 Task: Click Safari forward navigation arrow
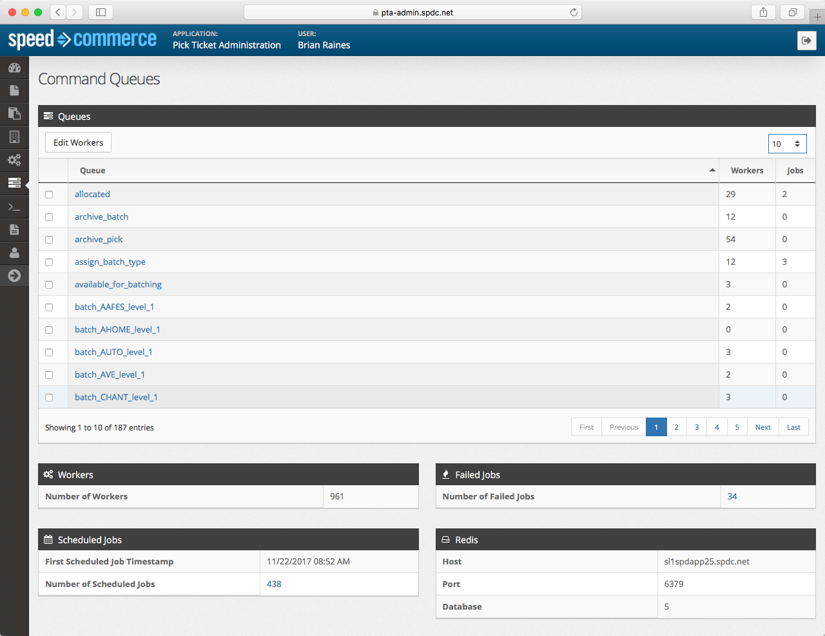click(75, 12)
